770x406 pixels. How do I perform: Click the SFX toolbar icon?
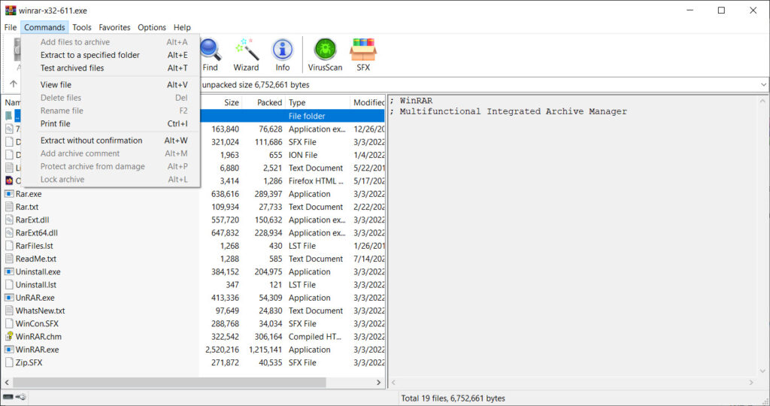363,54
